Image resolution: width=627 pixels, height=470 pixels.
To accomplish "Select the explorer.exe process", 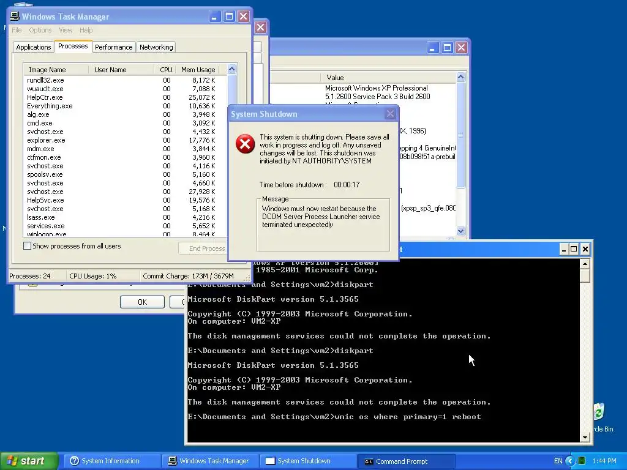I will 46,140.
